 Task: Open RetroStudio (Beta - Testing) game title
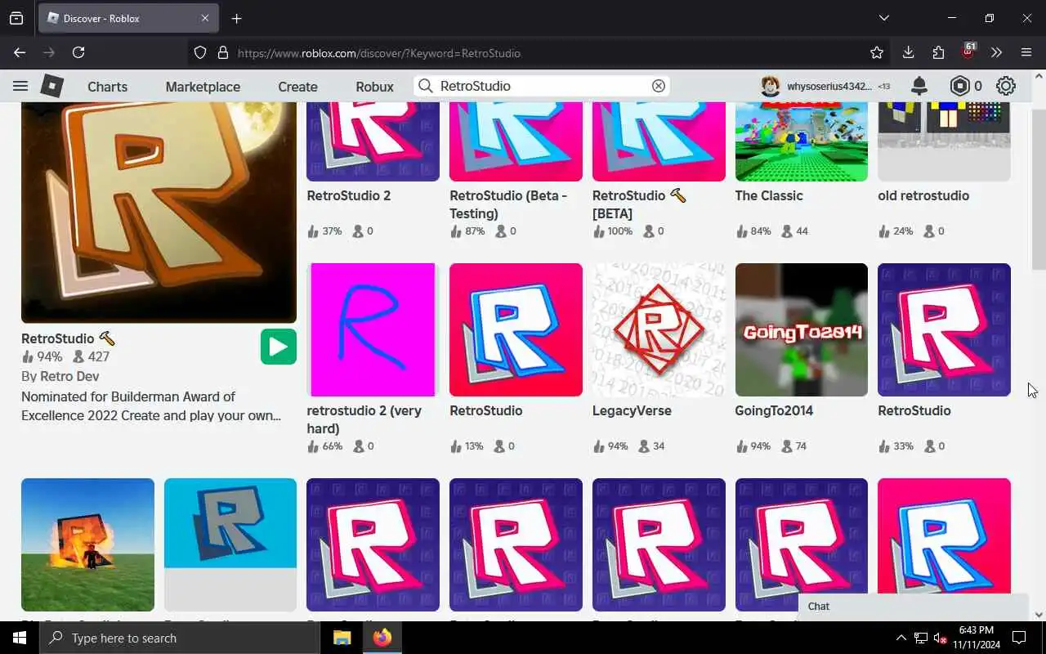(508, 204)
